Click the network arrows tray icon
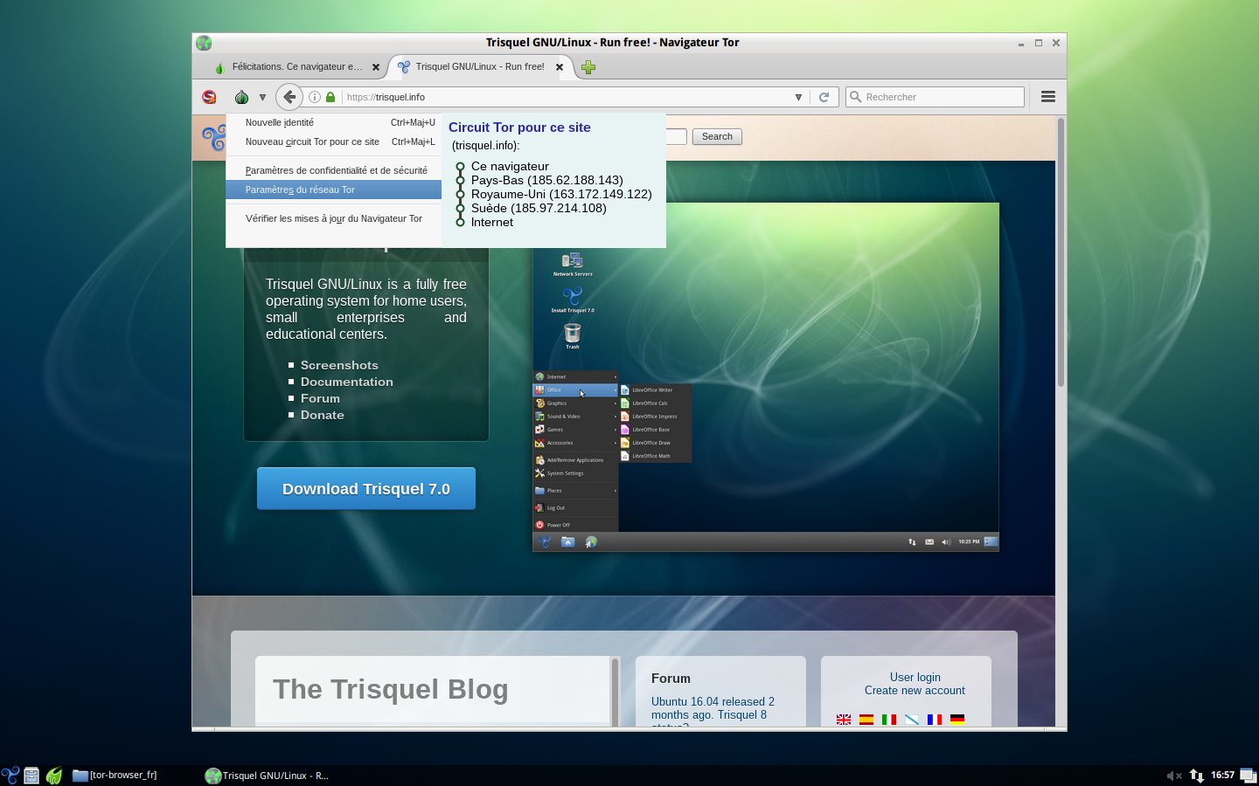 [x=1197, y=776]
